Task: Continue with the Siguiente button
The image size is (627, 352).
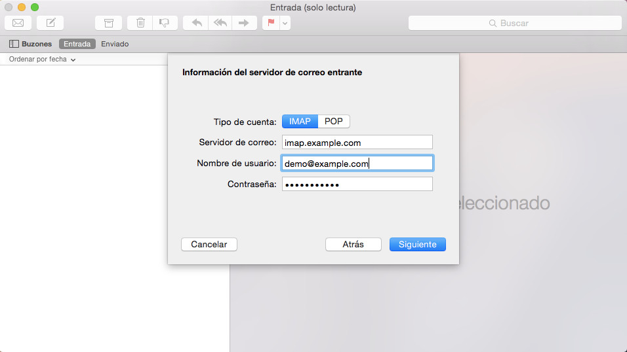Action: (418, 244)
